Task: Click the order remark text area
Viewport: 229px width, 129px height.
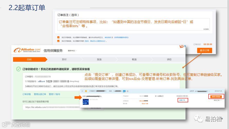Action: tap(134, 24)
